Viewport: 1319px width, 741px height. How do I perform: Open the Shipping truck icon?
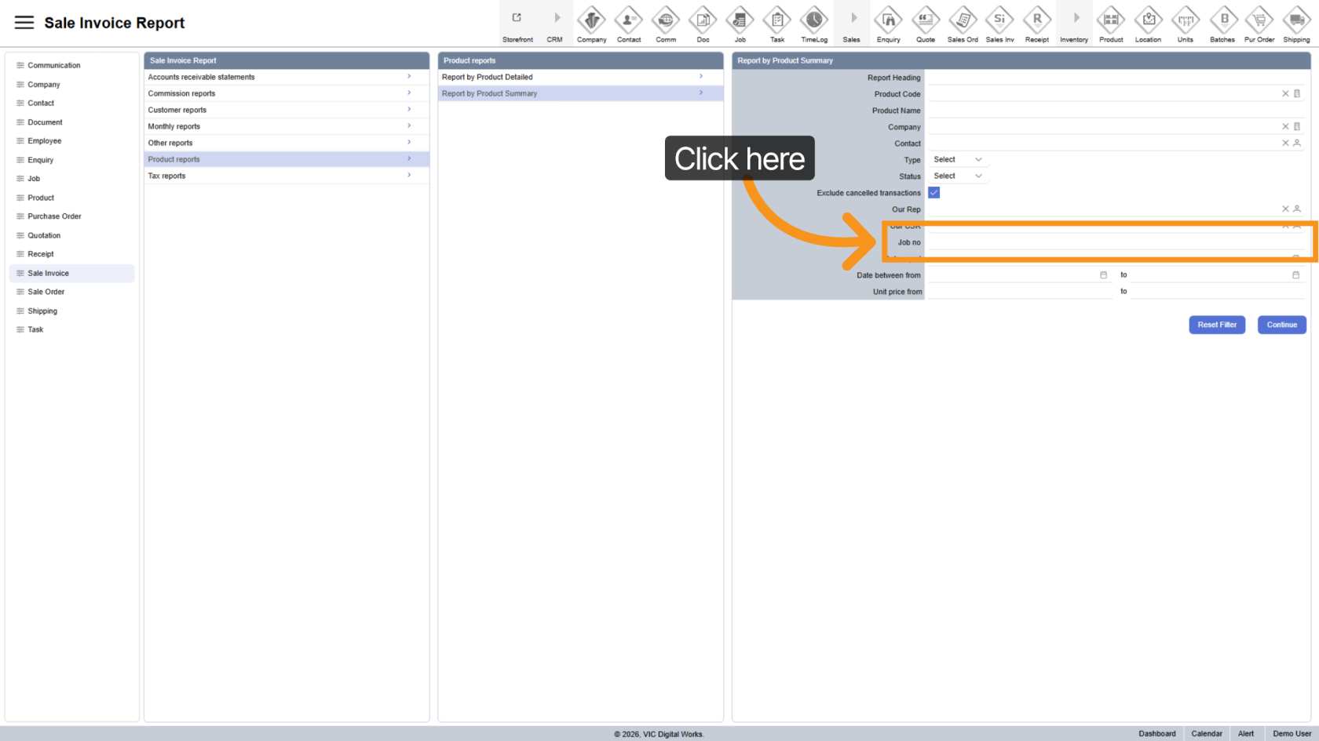[x=1296, y=20]
